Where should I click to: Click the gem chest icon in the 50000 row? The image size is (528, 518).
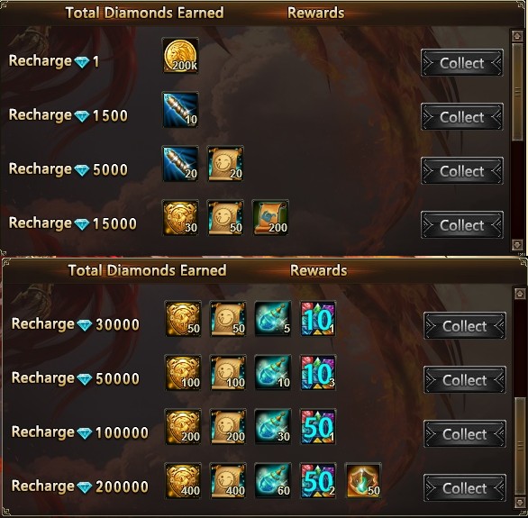(318, 373)
